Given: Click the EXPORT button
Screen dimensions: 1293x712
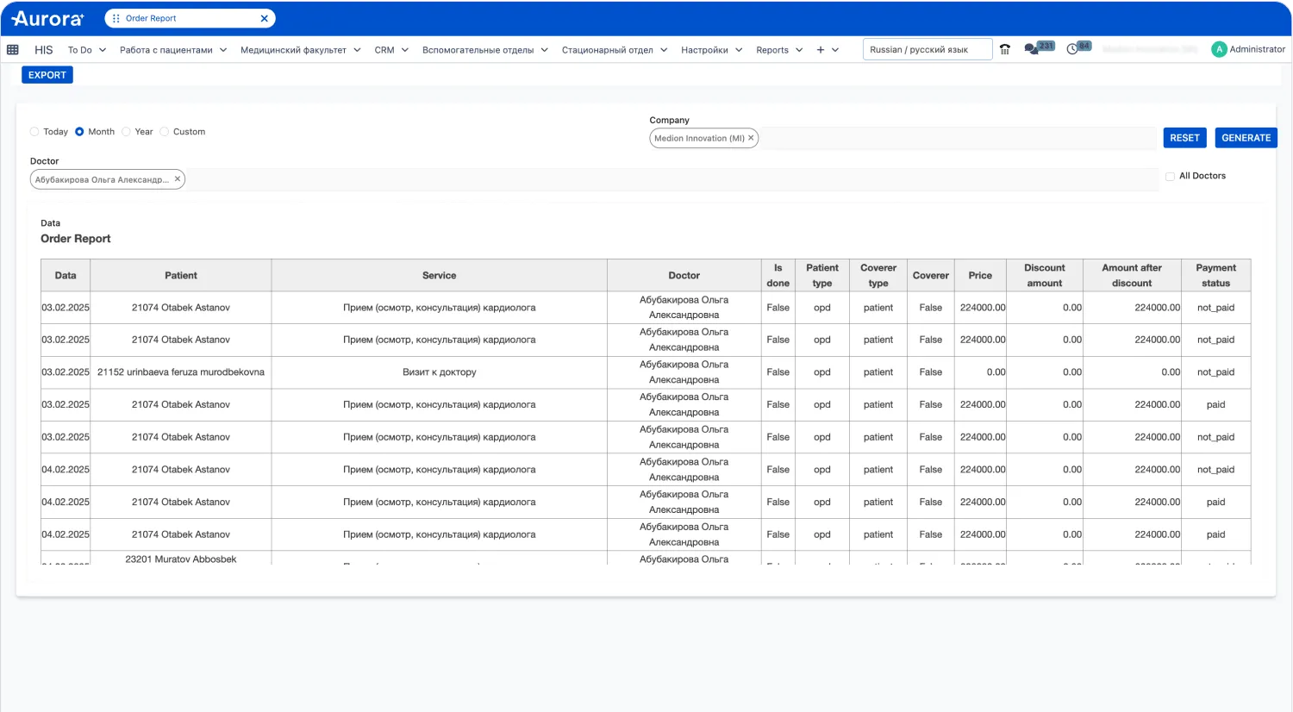Looking at the screenshot, I should [47, 74].
